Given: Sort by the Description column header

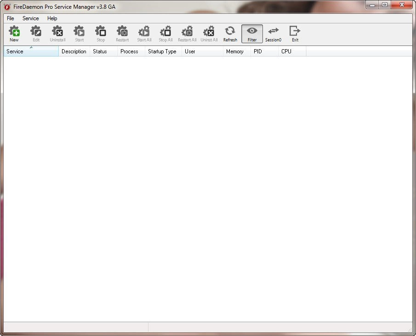Looking at the screenshot, I should [74, 51].
